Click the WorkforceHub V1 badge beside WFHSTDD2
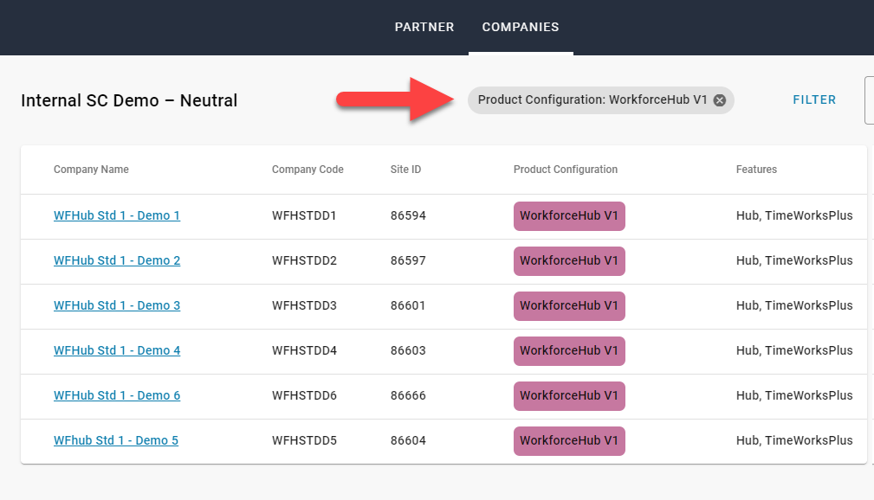Screen dimensions: 874x500 point(569,260)
